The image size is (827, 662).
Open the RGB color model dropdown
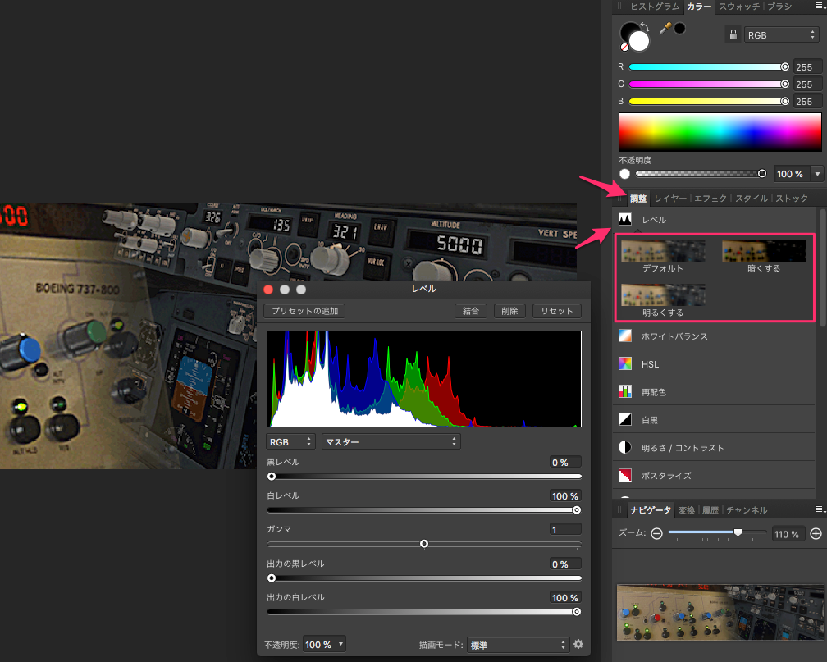coord(780,35)
